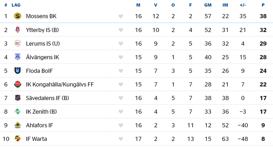273x147 pixels.
Task: Click the GM goals scored header
Action: pyautogui.click(x=208, y=5)
